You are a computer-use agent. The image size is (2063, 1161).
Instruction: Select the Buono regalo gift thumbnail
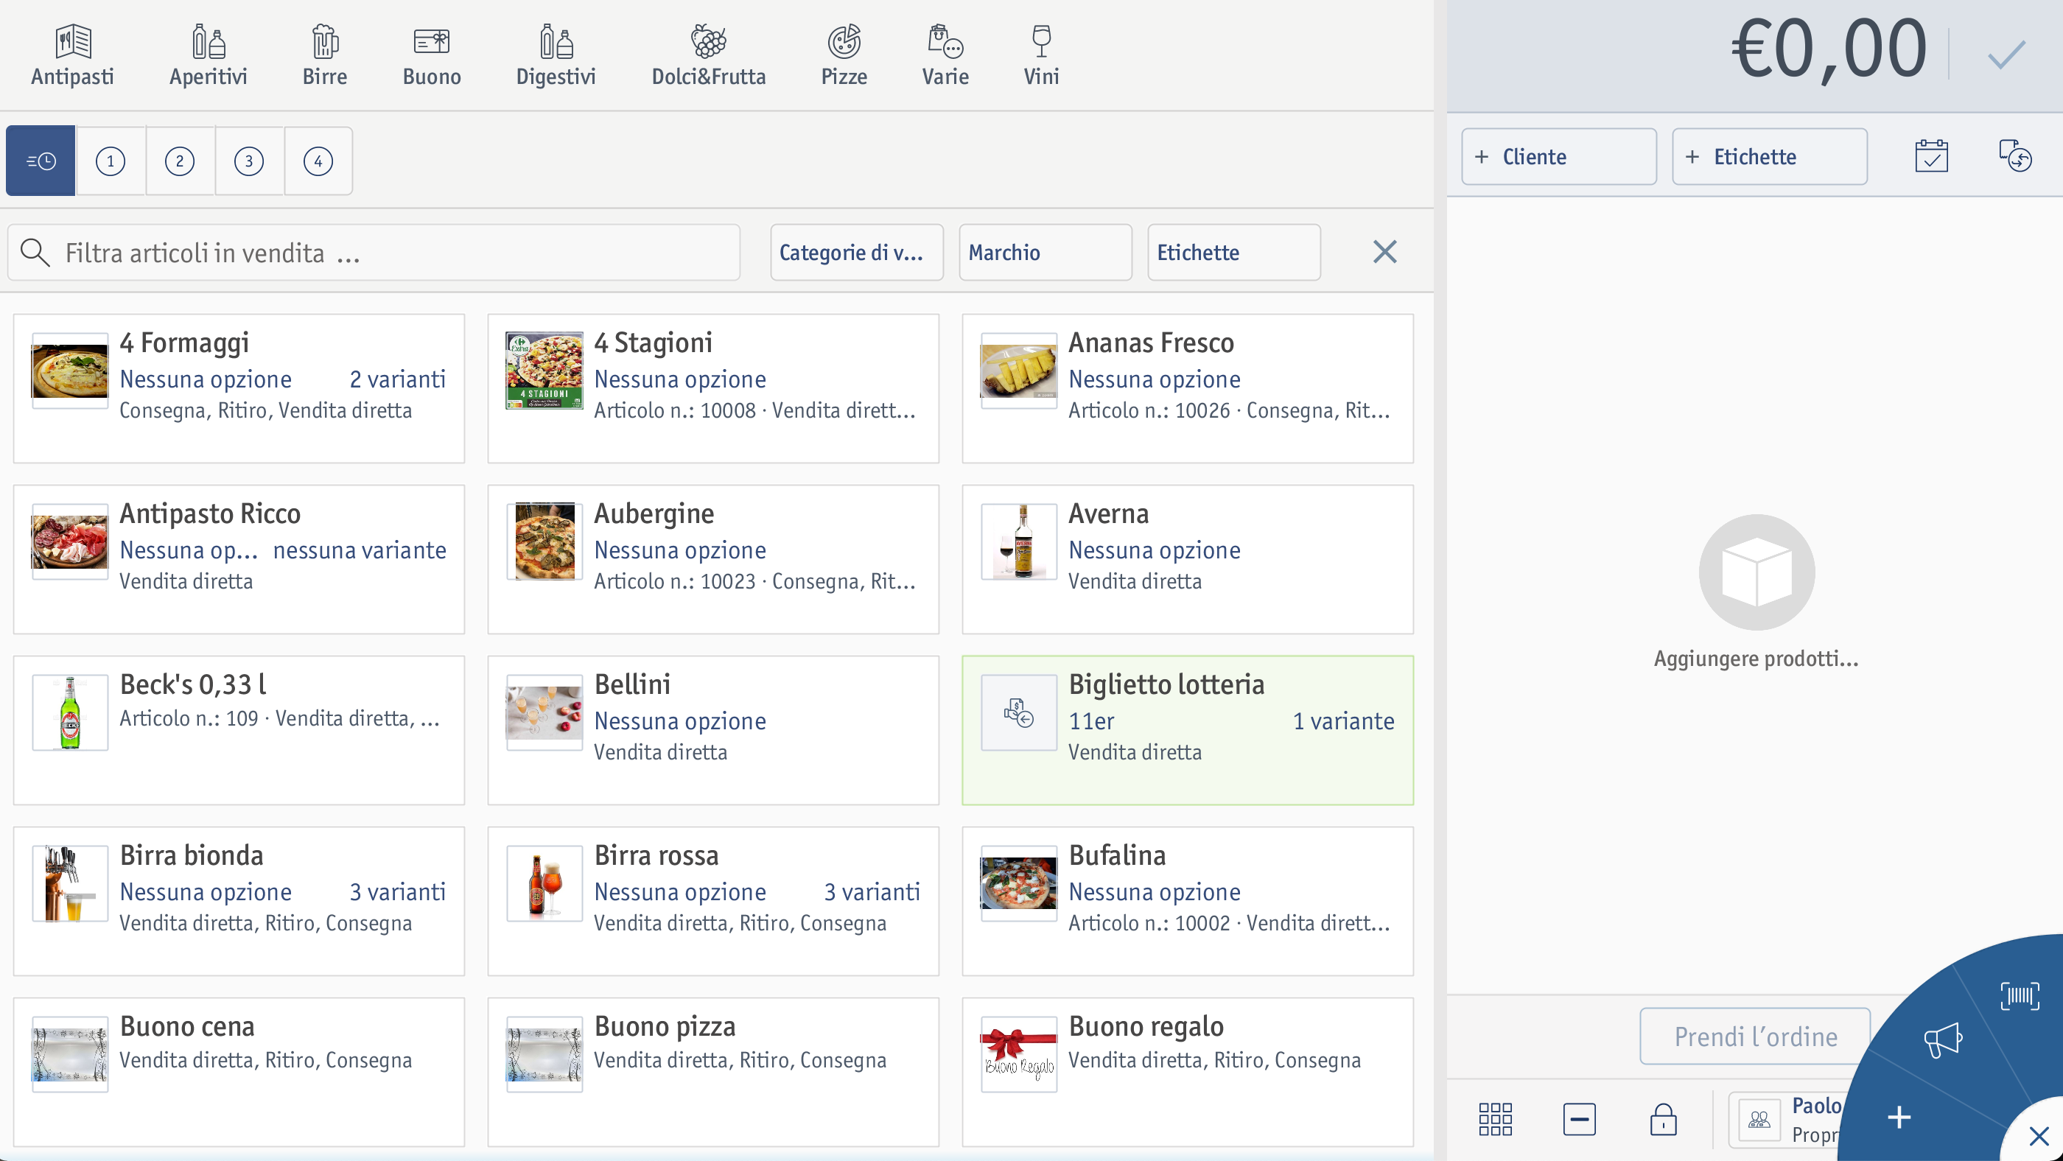pos(1019,1054)
